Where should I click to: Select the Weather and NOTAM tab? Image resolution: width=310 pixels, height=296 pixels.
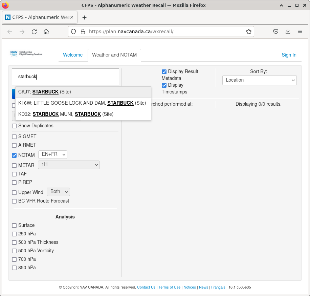click(114, 55)
